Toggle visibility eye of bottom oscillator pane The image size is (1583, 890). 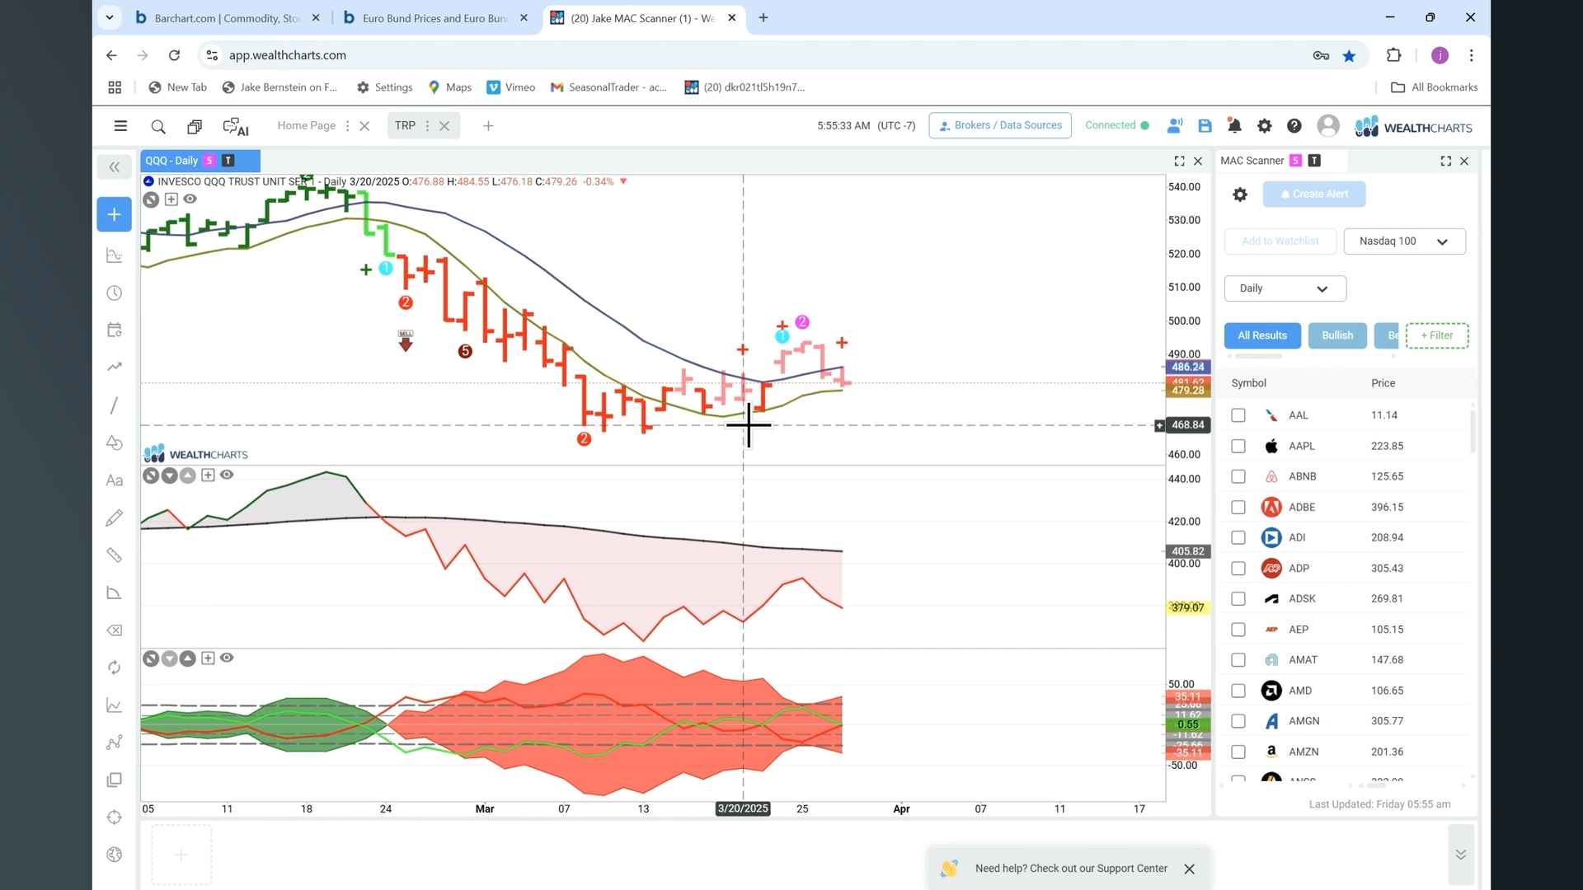click(227, 658)
